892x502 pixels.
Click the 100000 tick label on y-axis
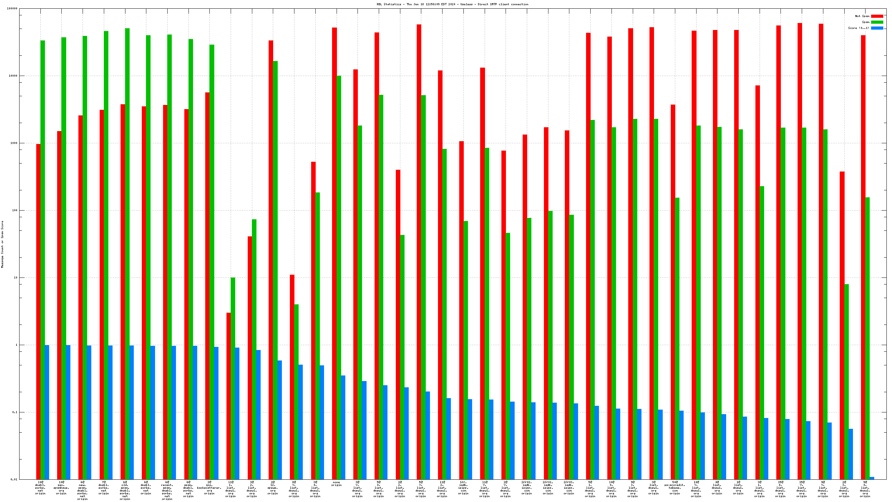[x=12, y=9]
